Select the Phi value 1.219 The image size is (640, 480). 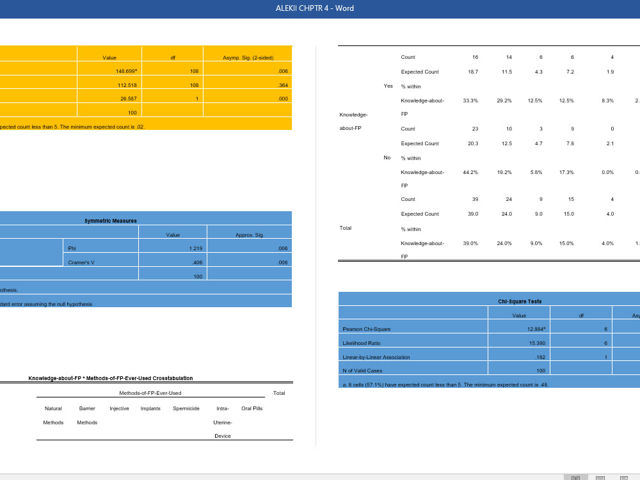[x=195, y=248]
